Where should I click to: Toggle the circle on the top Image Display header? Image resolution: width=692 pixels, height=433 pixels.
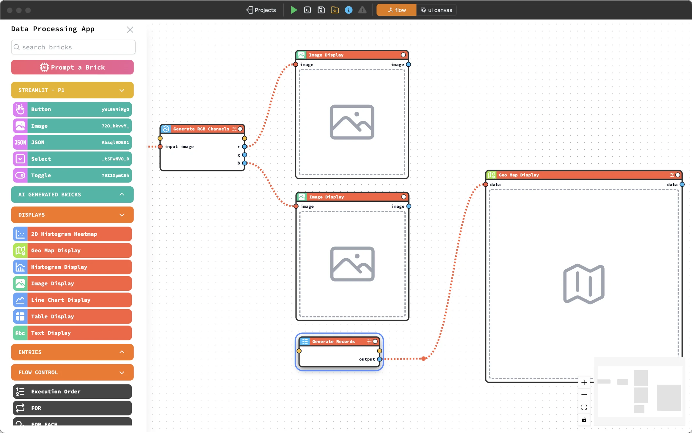[403, 55]
